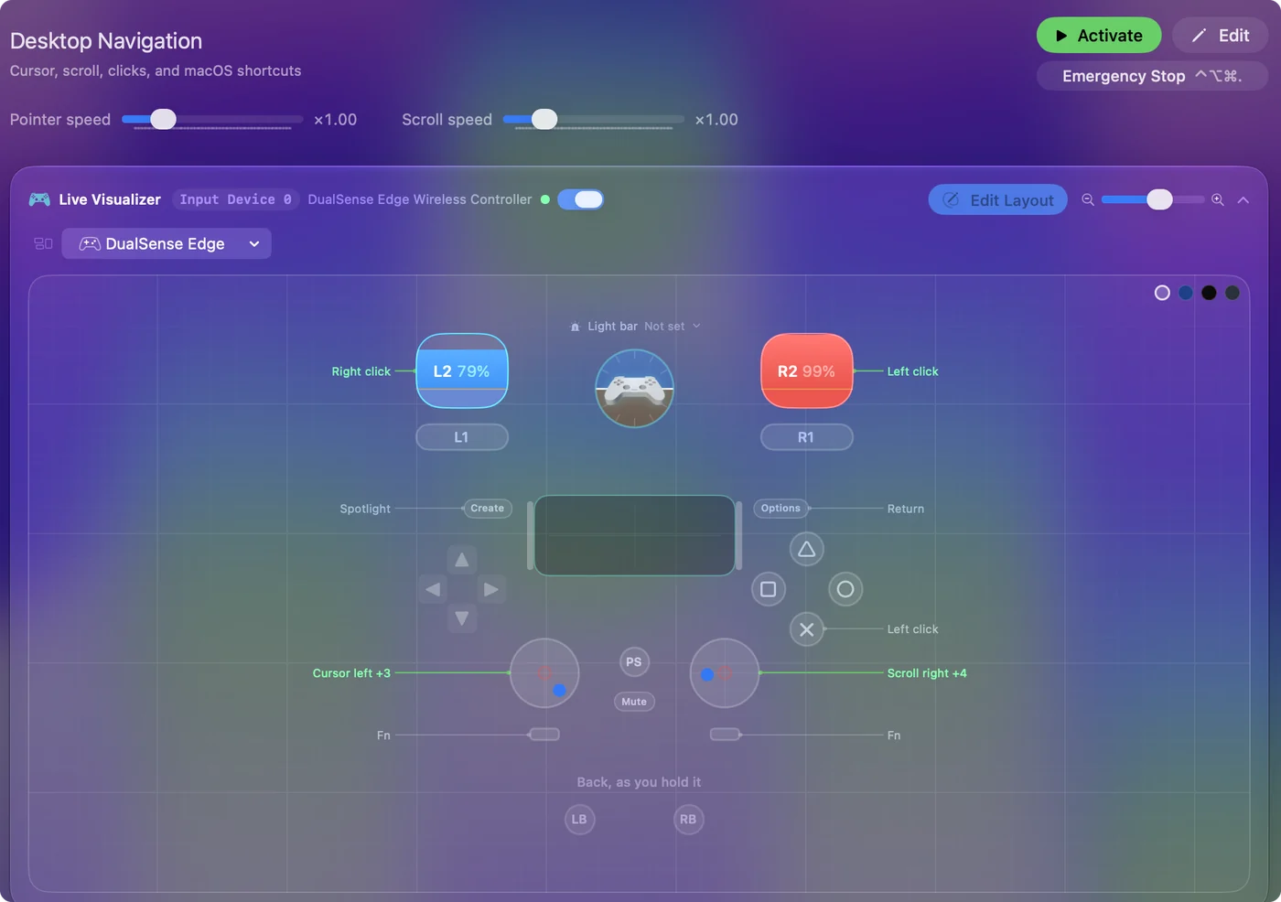
Task: Collapse the Live Visualizer panel chevron
Action: click(1243, 199)
